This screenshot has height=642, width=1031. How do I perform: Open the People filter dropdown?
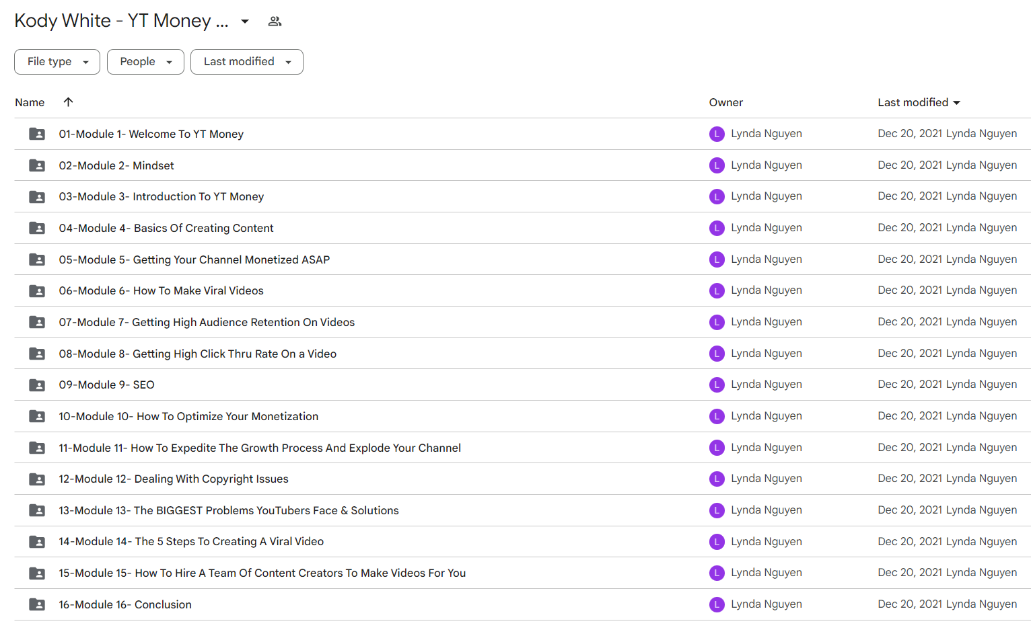coord(145,62)
